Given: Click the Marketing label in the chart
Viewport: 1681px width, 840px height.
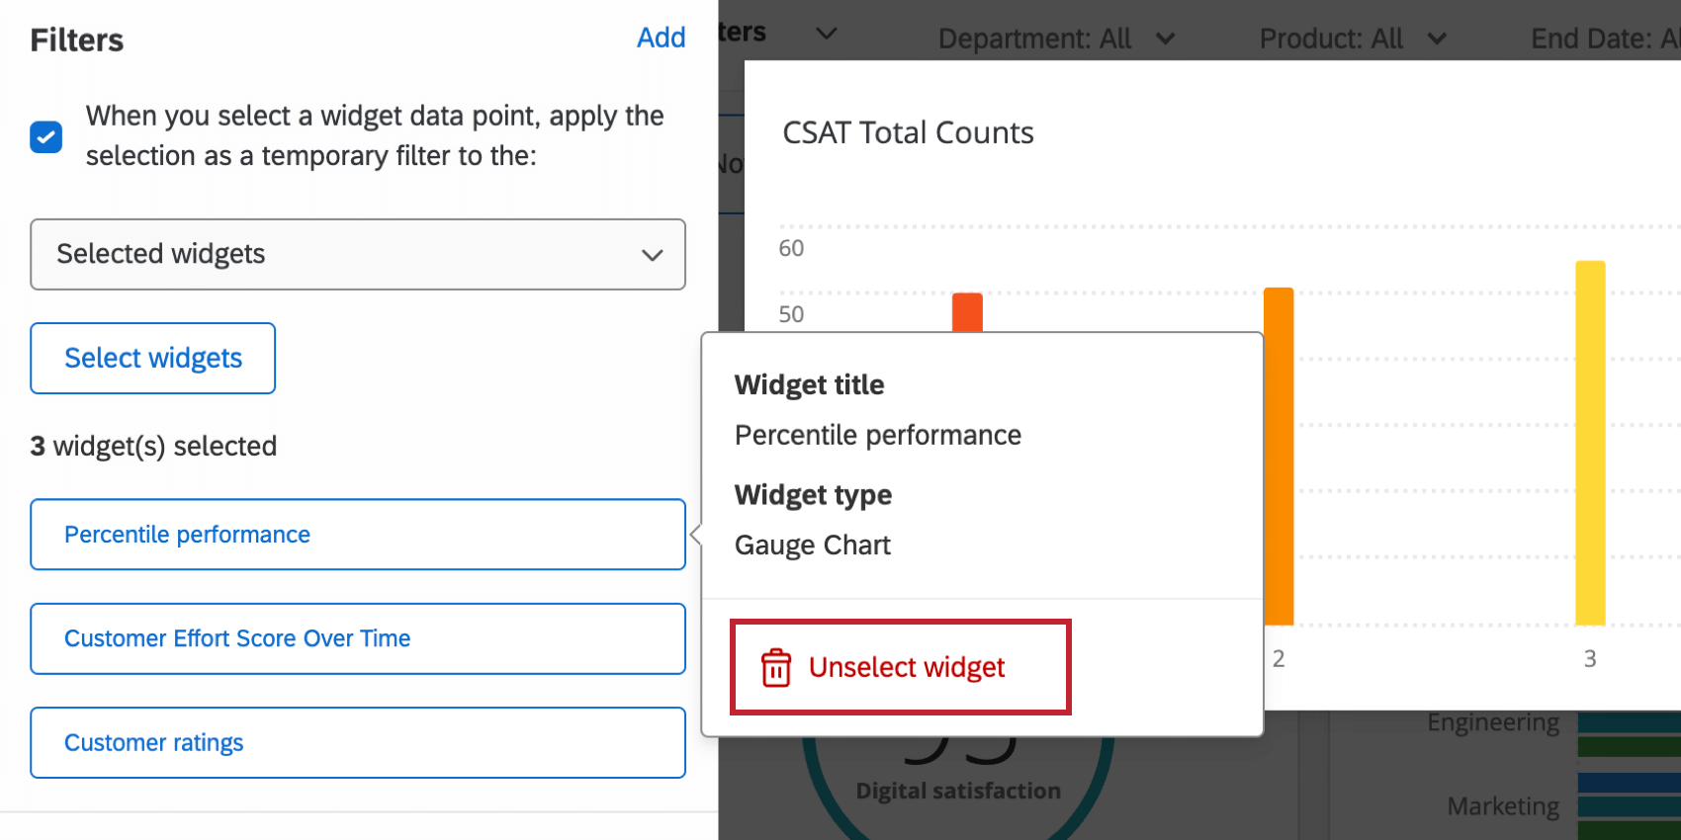Looking at the screenshot, I should click(x=1502, y=805).
